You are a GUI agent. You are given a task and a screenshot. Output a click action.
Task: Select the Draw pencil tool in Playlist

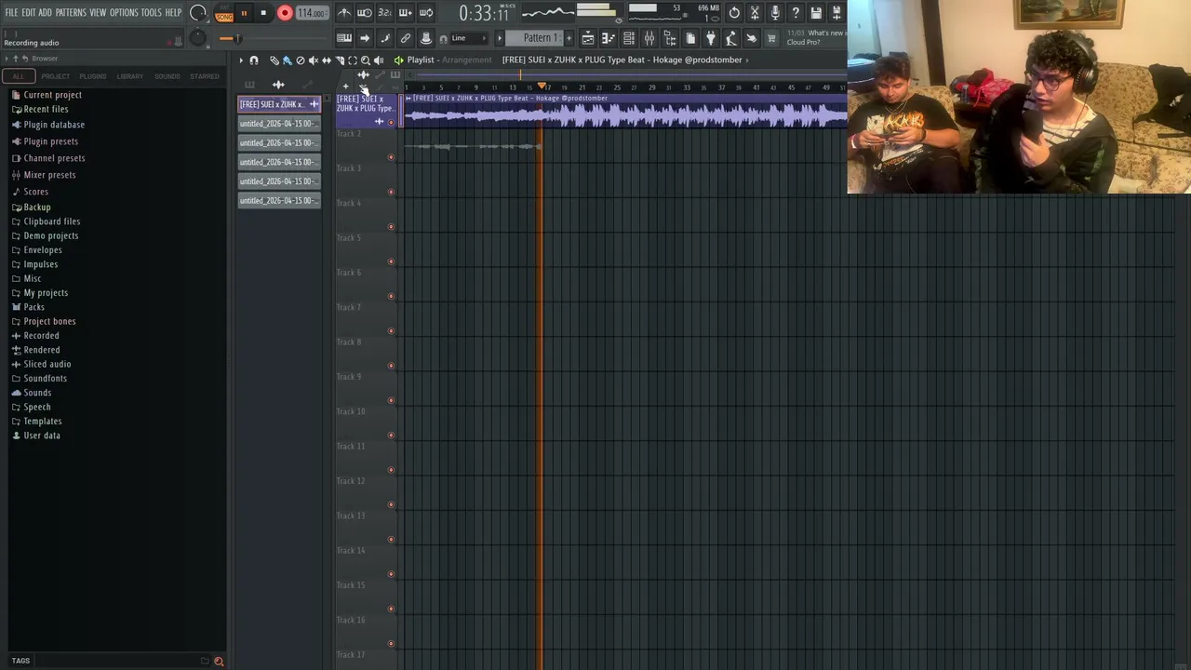(x=274, y=60)
